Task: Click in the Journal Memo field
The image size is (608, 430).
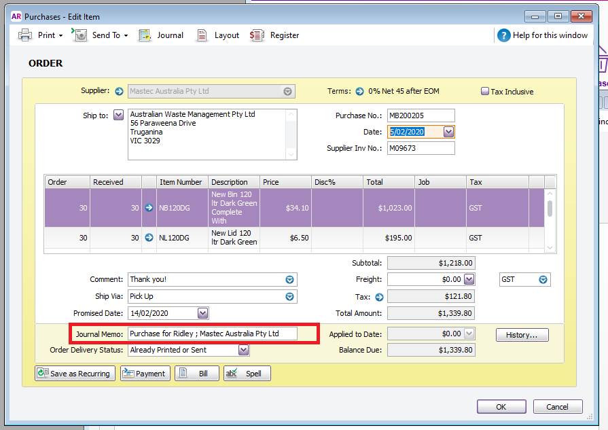Action: (213, 334)
